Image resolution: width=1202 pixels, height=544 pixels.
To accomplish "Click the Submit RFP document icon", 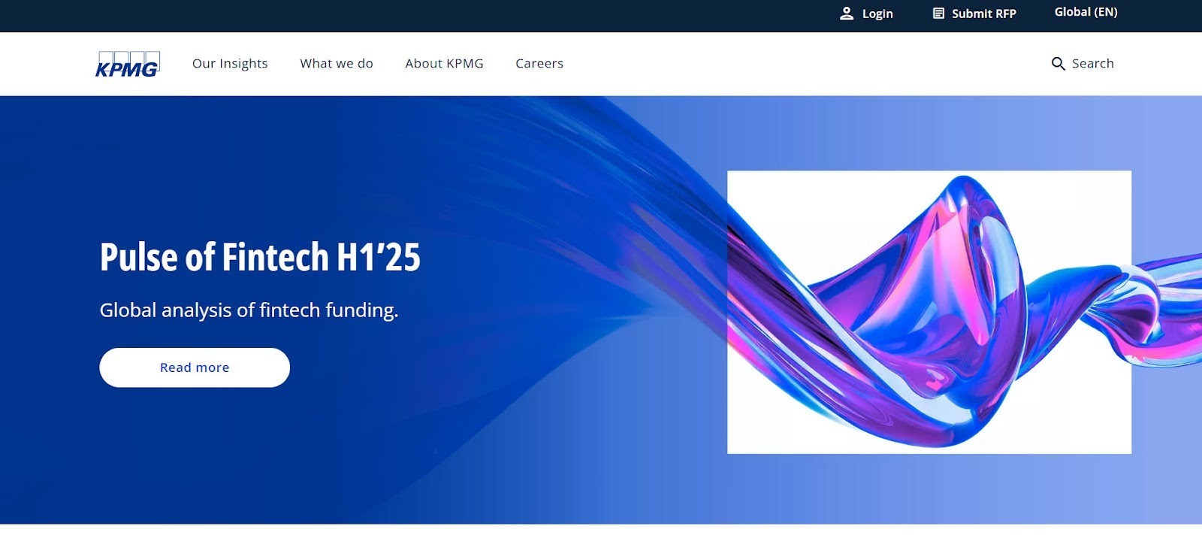I will tap(938, 14).
